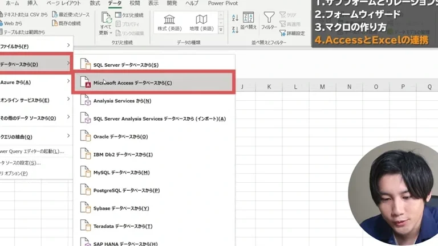The height and width of the screenshot is (246, 438).
Task: Select the データ ribbon tab
Action: (x=115, y=3)
